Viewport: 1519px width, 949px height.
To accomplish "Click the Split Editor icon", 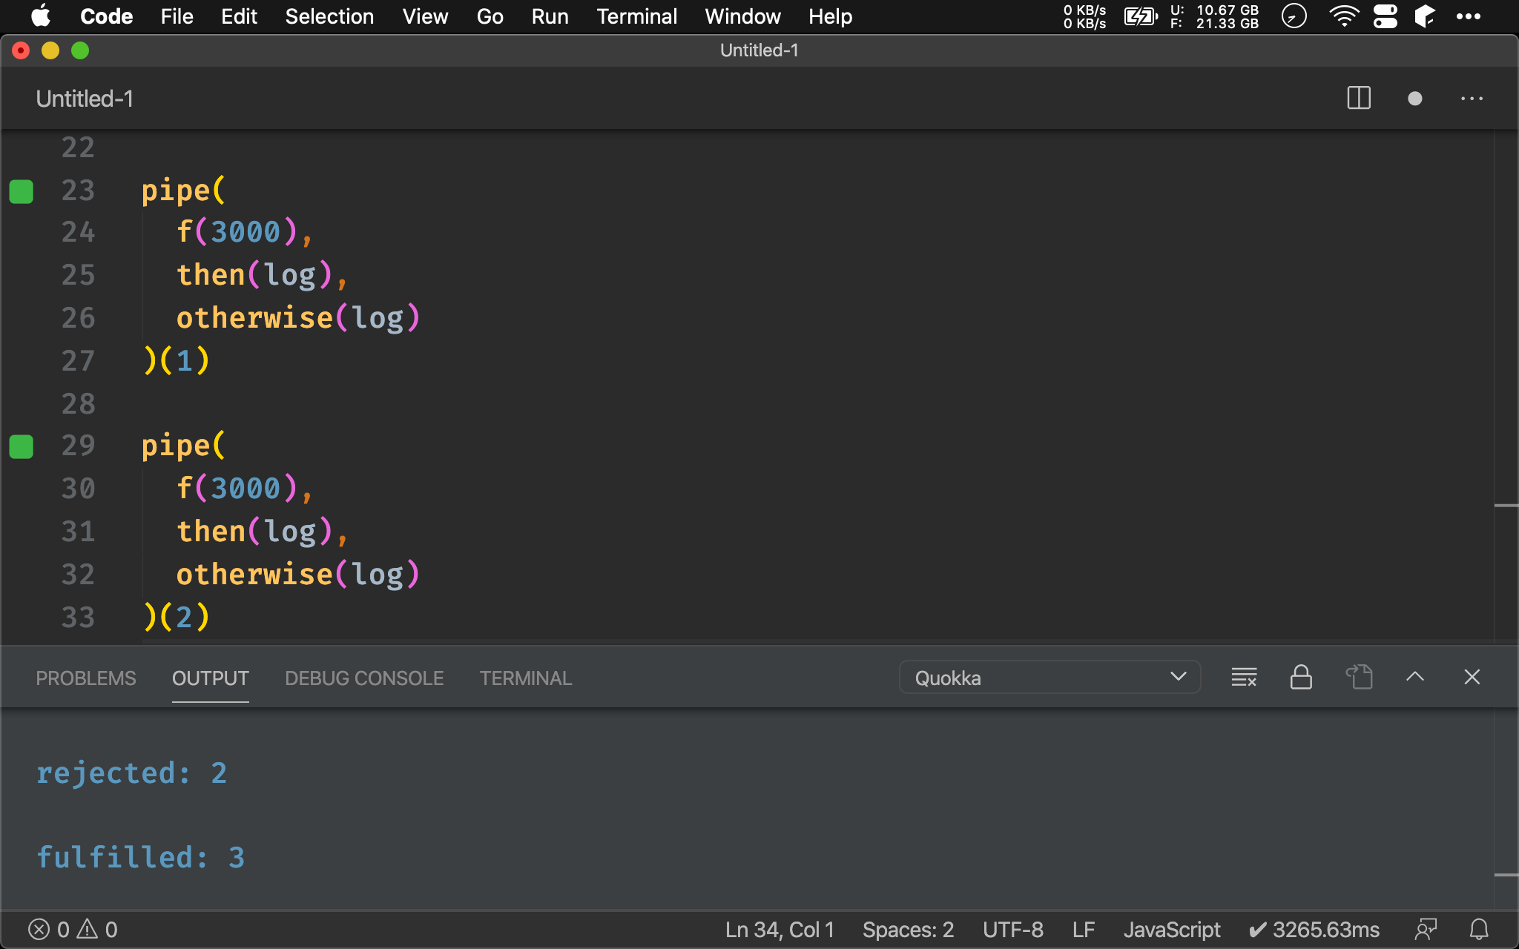I will coord(1359,98).
